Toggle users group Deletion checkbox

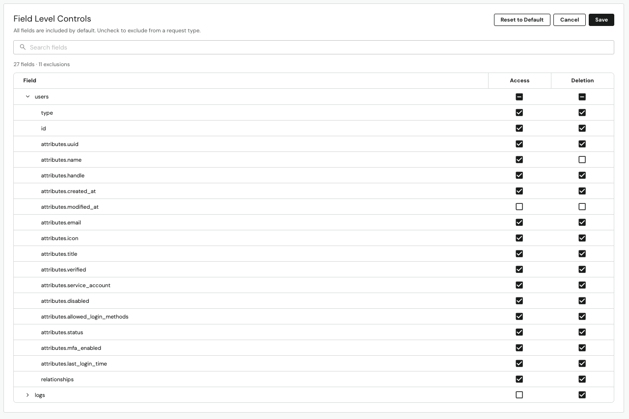[x=582, y=97]
